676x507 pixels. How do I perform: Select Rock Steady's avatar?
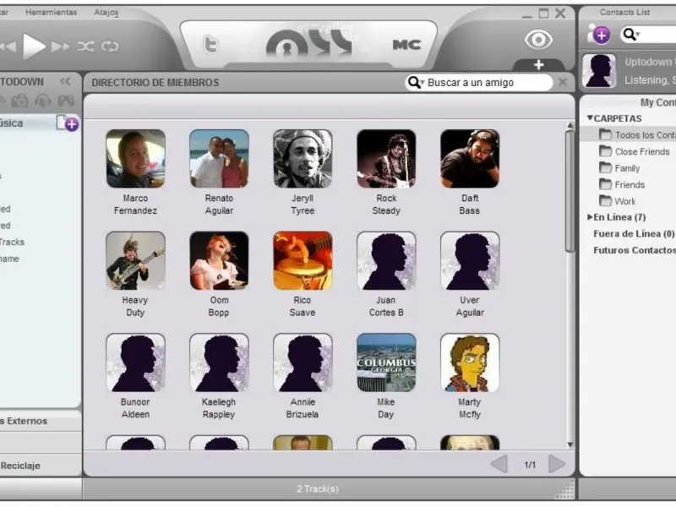click(386, 159)
